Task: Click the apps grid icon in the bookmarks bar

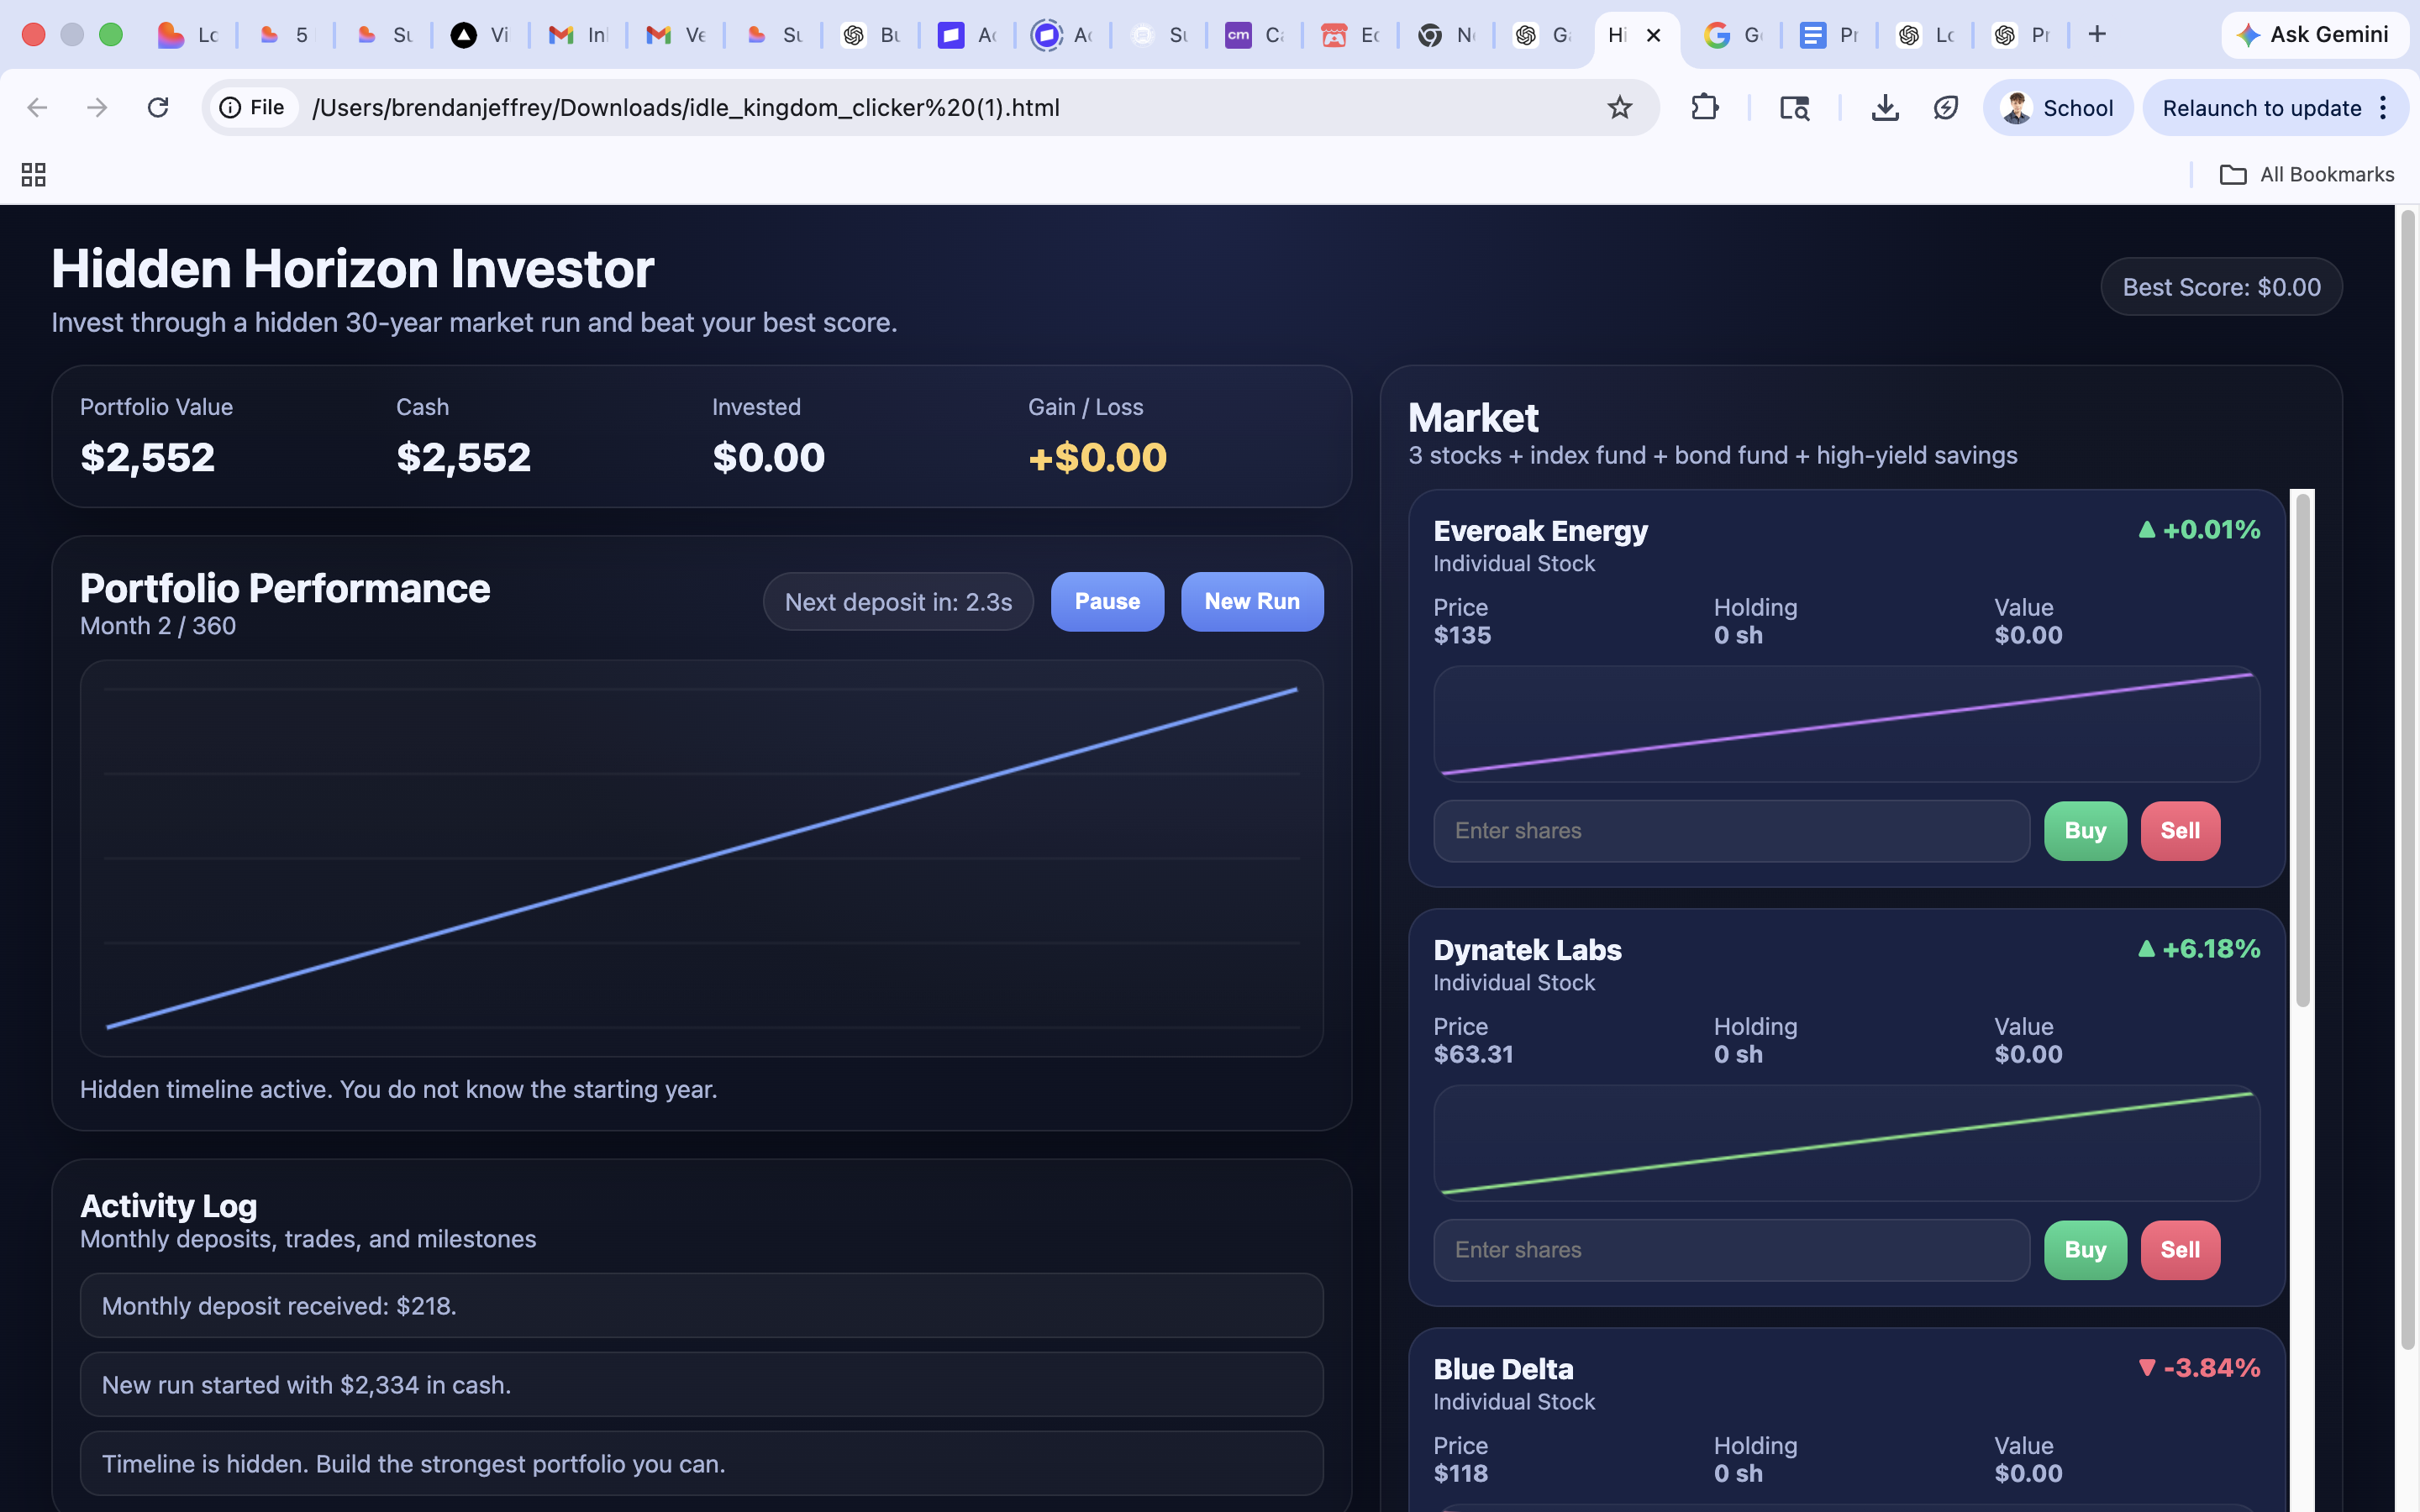Action: (33, 175)
